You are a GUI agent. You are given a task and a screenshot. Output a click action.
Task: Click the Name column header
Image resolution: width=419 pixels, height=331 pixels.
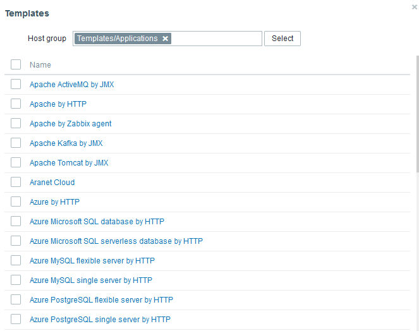point(40,65)
